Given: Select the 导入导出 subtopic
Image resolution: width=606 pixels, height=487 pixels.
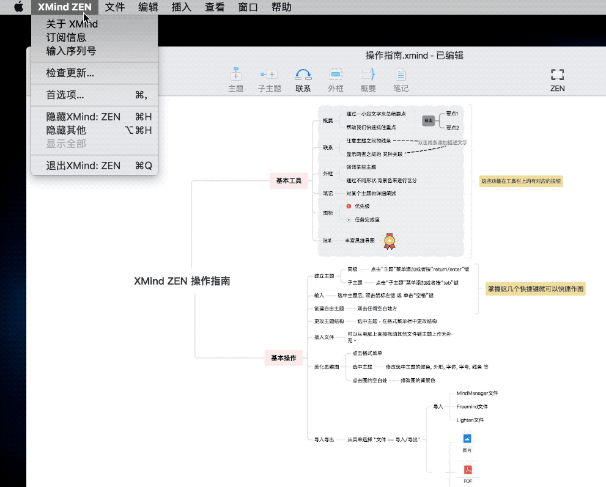Looking at the screenshot, I should pyautogui.click(x=324, y=439).
